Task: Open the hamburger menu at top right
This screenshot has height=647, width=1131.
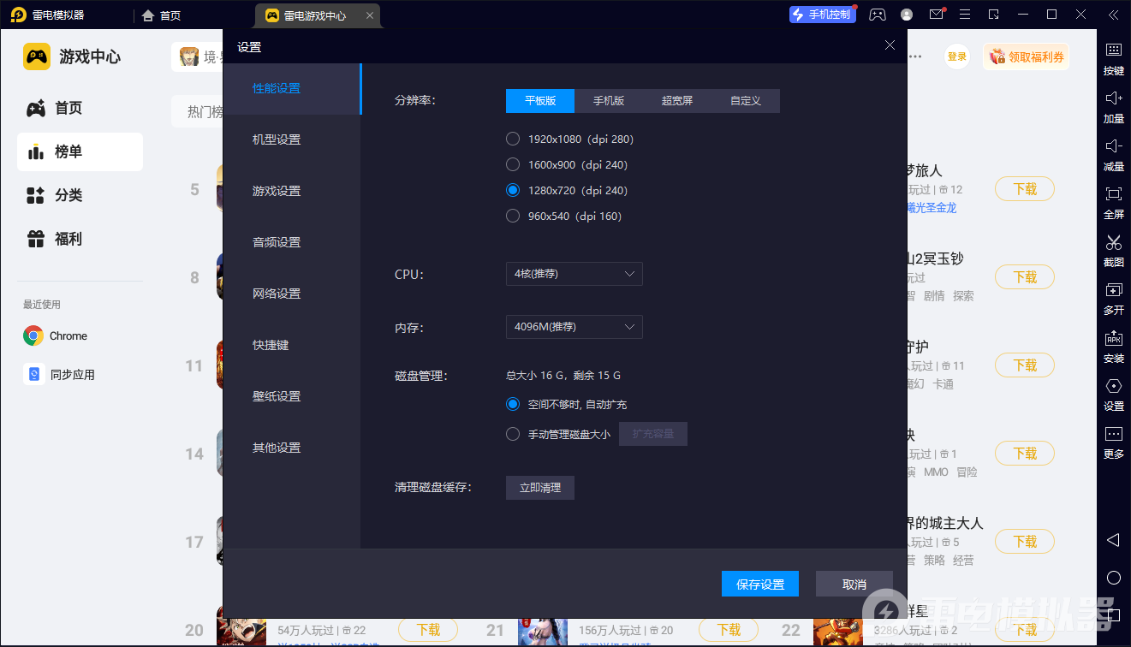Action: 964,14
